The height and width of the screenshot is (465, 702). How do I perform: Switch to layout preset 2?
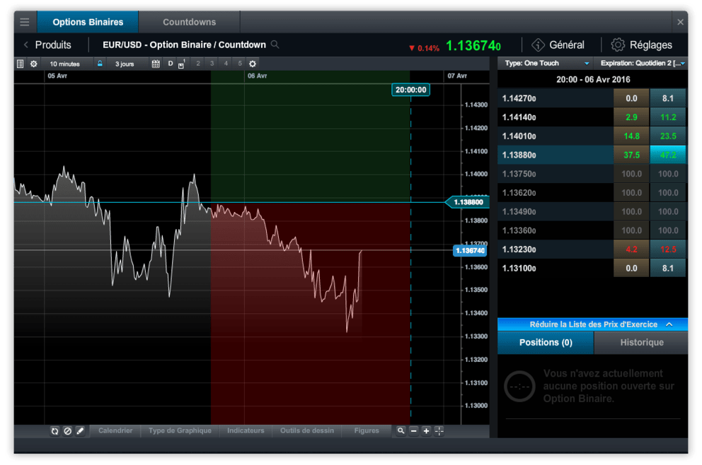pyautogui.click(x=198, y=64)
